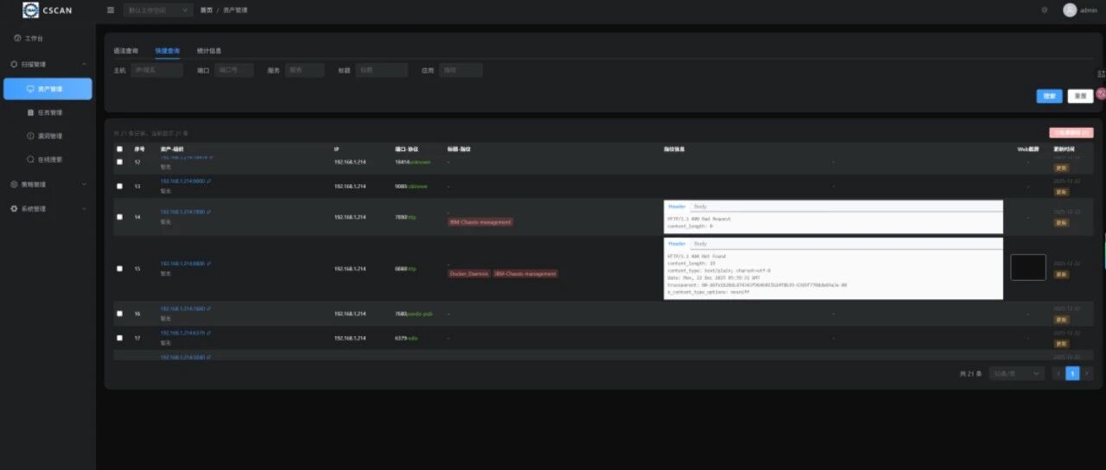Select page 1 in pagination
Image resolution: width=1106 pixels, height=470 pixels.
(1072, 374)
